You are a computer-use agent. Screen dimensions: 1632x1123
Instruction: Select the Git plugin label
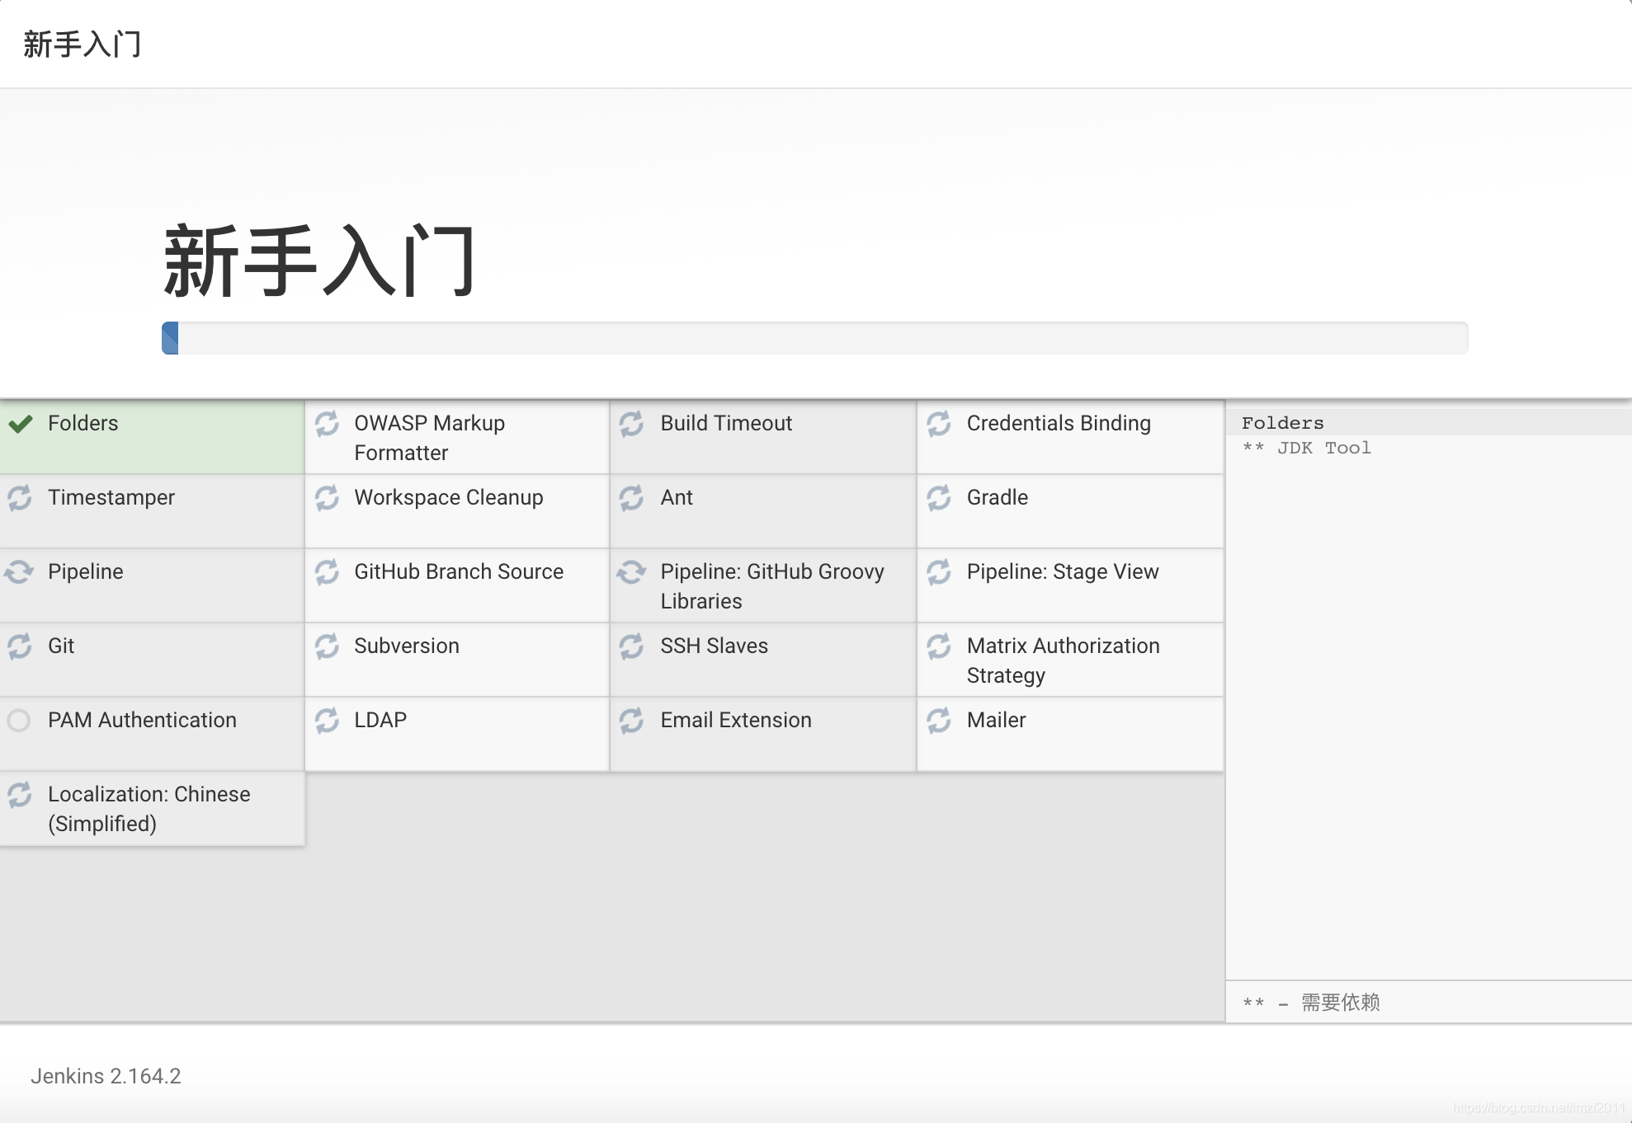[x=61, y=646]
